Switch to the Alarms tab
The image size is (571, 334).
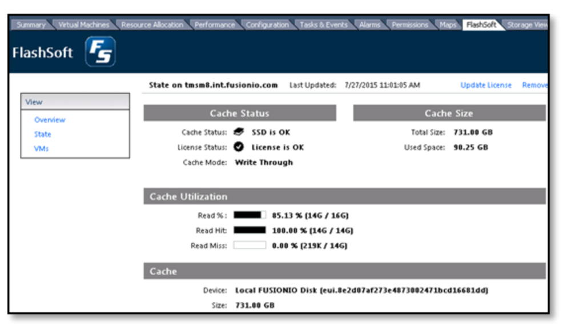369,25
